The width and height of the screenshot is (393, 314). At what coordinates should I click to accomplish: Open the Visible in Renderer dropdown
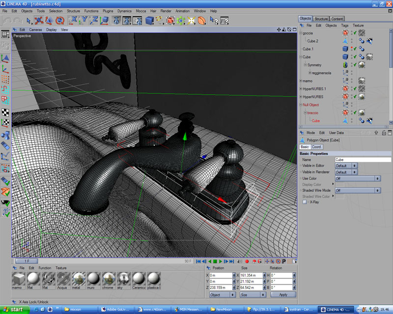346,172
